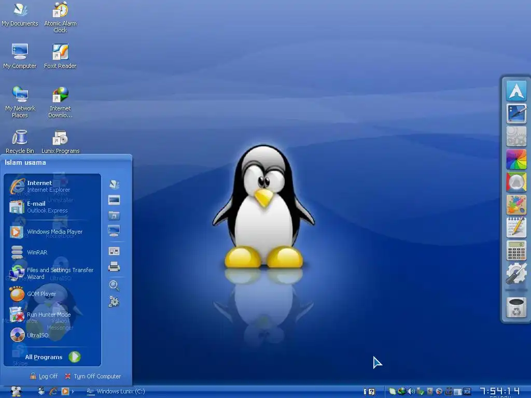Viewport: 531px width, 398px height.
Task: Open the pen screen dock icon
Action: [x=516, y=113]
